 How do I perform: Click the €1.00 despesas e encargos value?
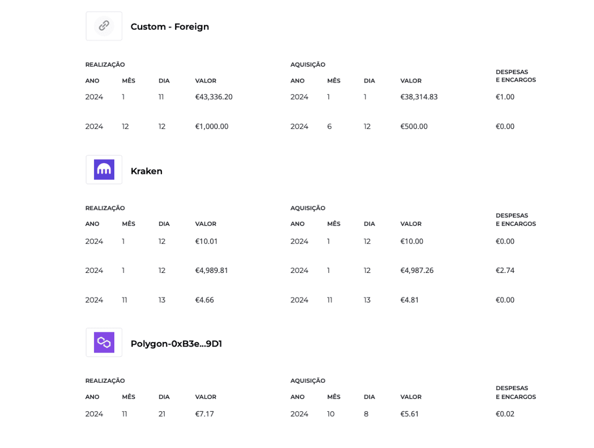[505, 97]
